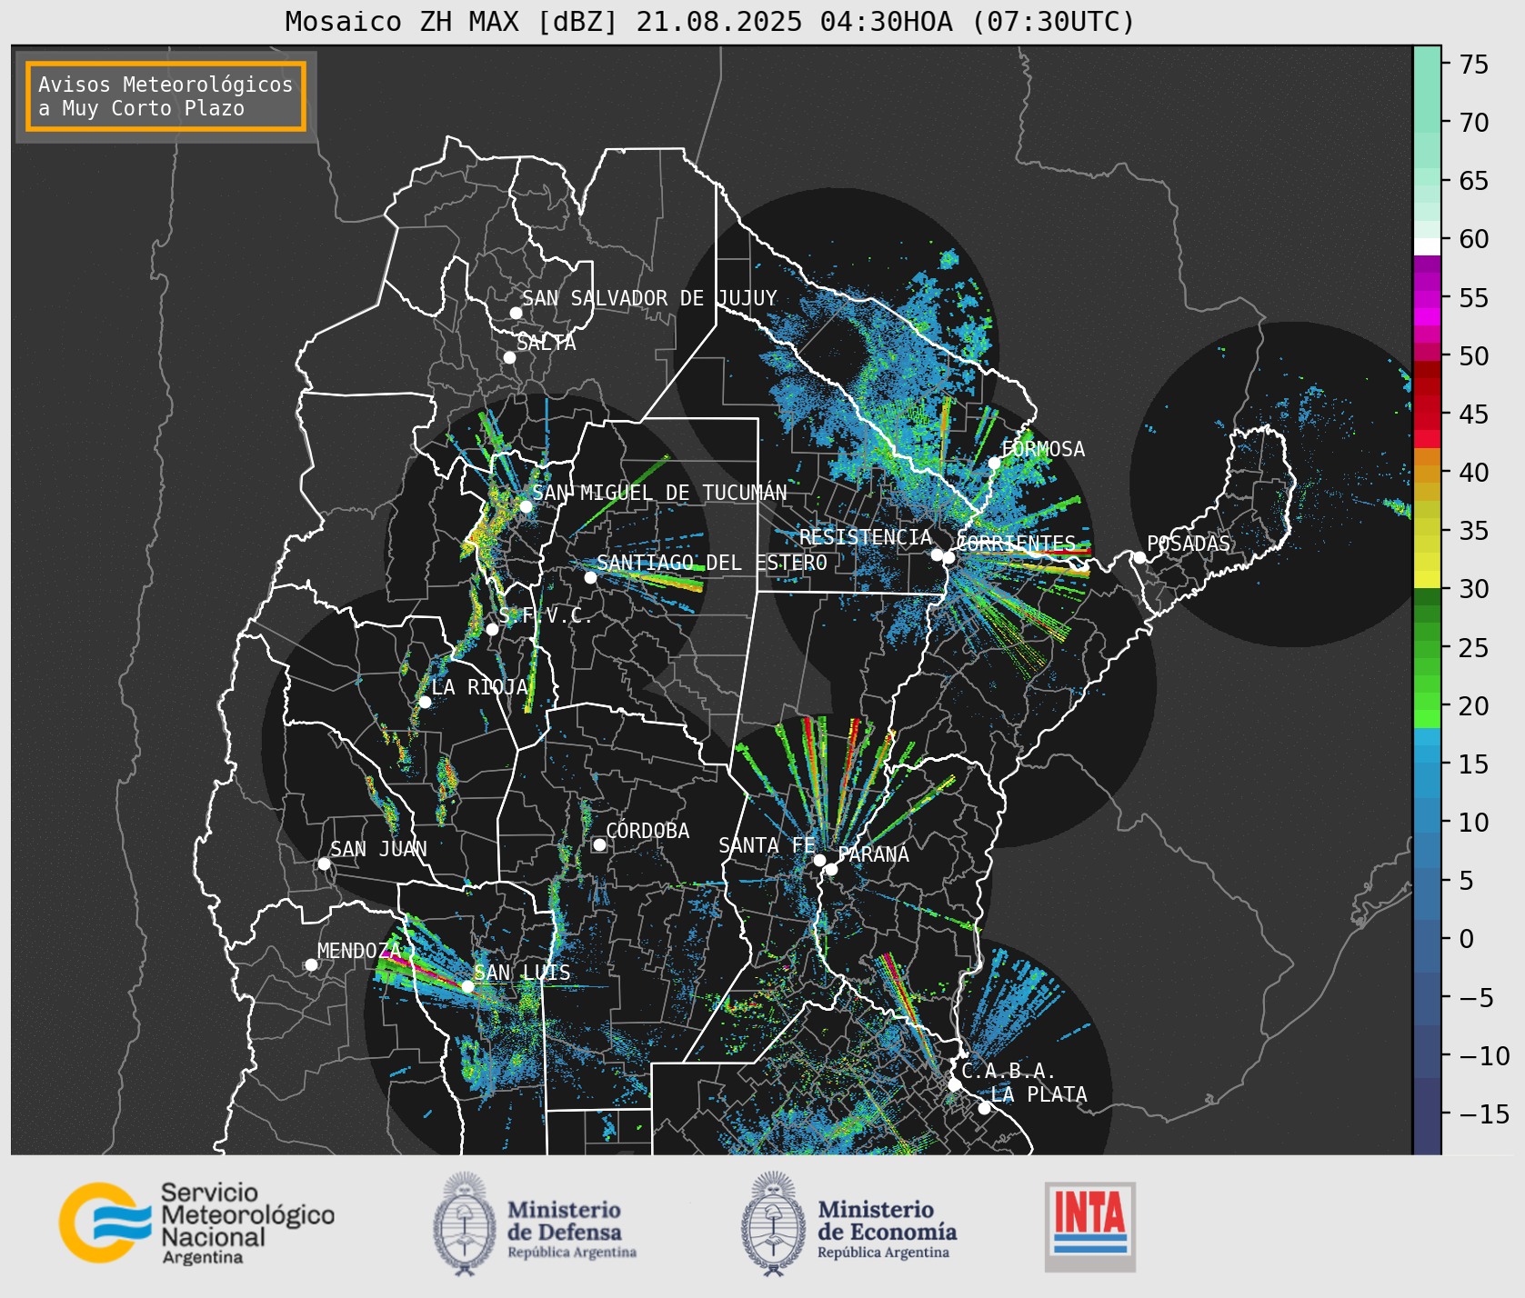
Task: Click the Salta city marker dot
Action: coord(510,357)
